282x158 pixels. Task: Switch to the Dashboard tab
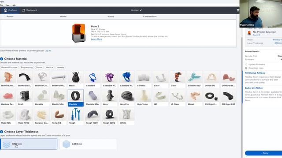click(x=30, y=10)
